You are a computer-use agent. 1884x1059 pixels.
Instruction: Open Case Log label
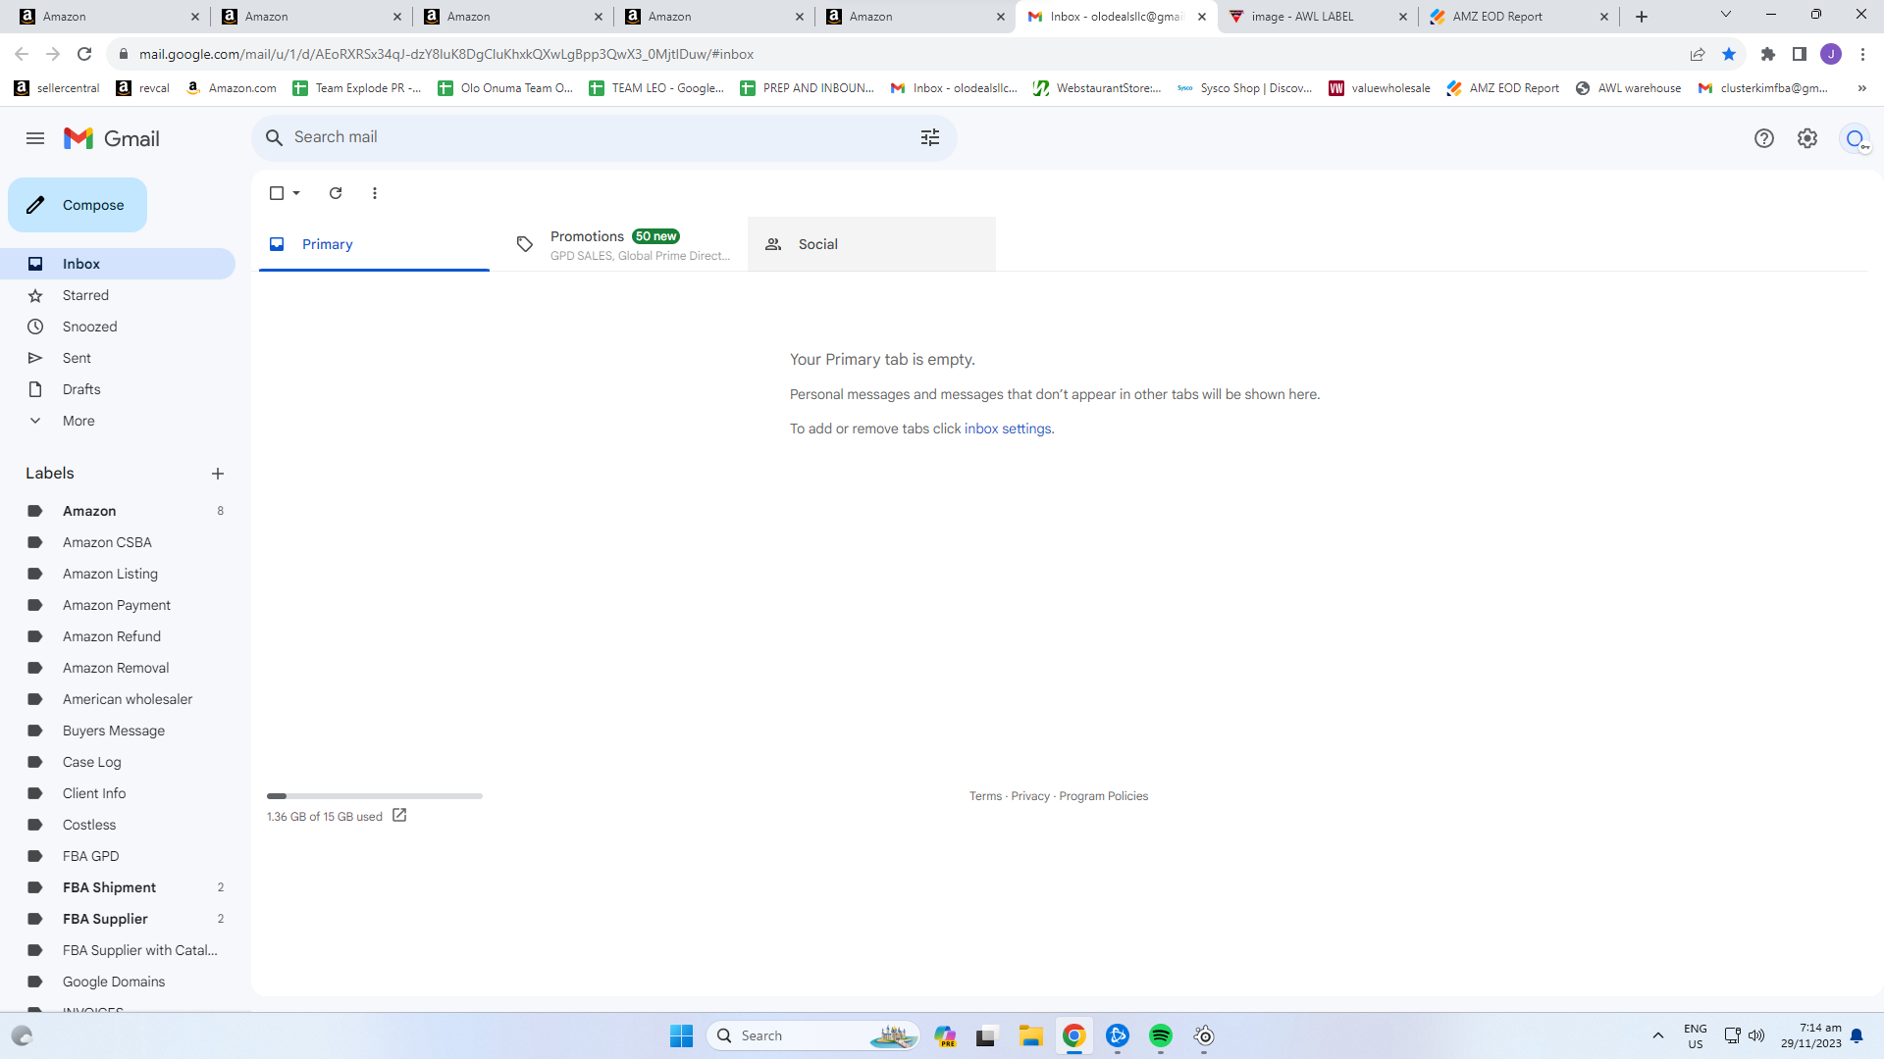coord(118,762)
